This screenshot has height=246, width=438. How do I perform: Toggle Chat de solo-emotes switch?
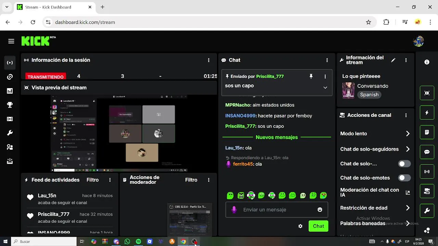coord(404,178)
